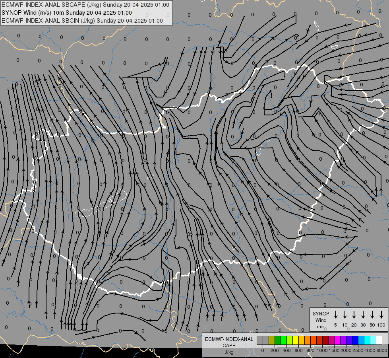Select the cyan CAPE swatch left of 4000
The image size is (389, 358).
point(367,340)
